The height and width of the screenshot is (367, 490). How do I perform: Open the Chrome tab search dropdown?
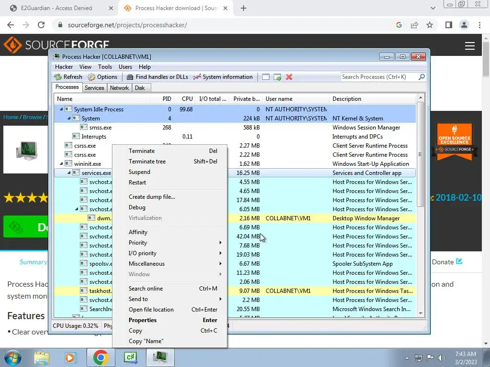[x=433, y=8]
